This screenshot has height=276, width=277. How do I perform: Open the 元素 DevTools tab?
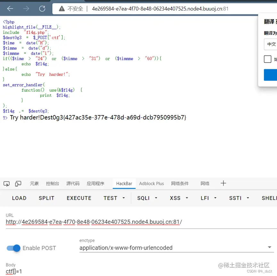[x=34, y=184]
